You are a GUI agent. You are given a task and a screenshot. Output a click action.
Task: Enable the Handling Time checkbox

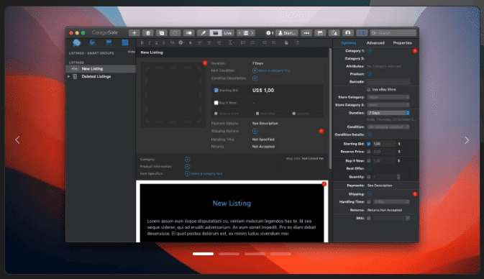[368, 202]
